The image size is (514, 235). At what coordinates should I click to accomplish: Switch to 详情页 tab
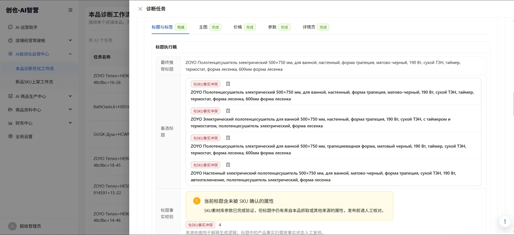(316, 27)
